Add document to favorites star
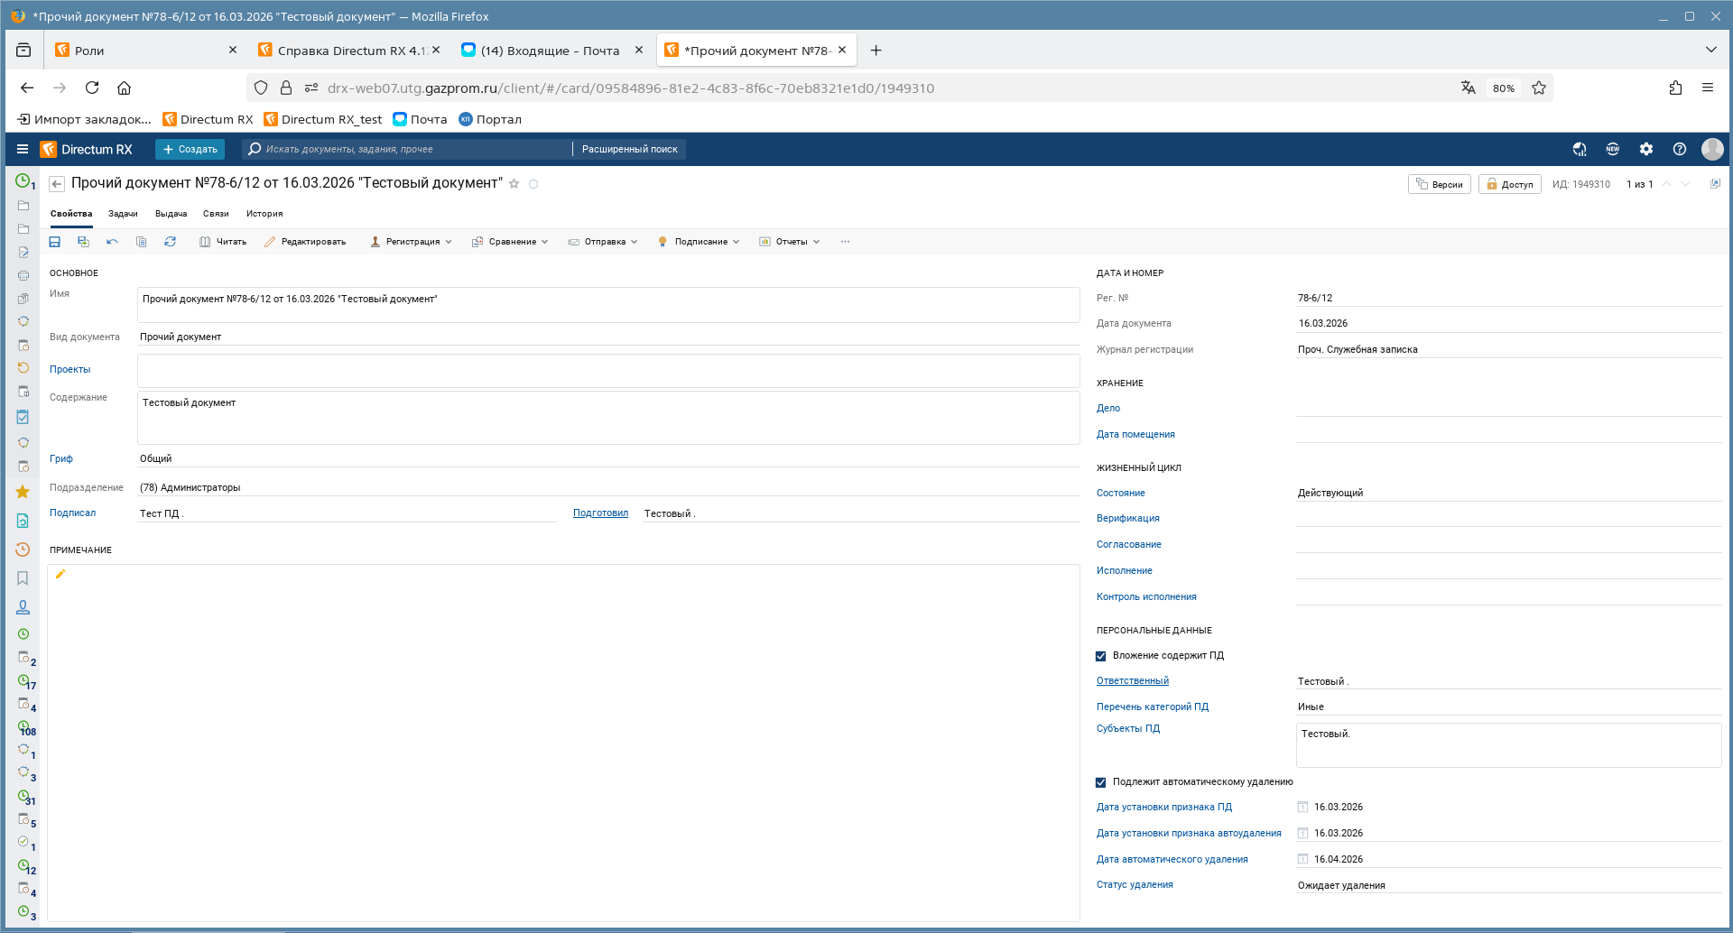The image size is (1733, 933). [514, 184]
